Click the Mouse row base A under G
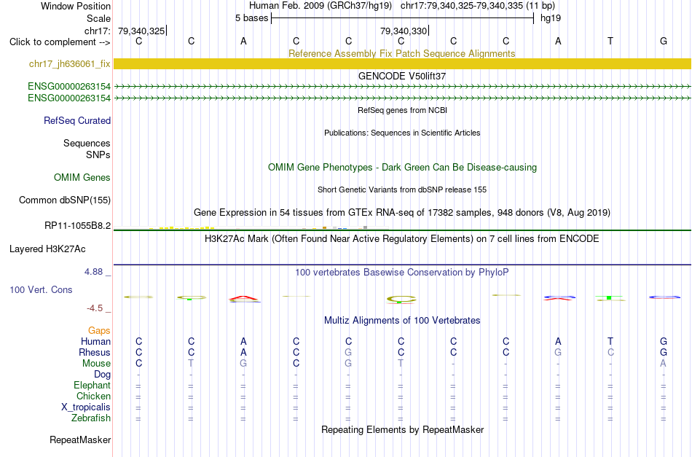 tap(664, 364)
